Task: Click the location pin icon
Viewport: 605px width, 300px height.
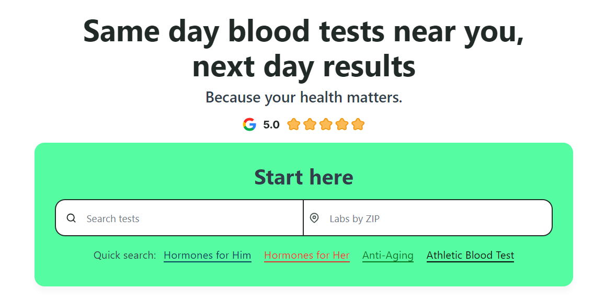Action: pyautogui.click(x=314, y=218)
